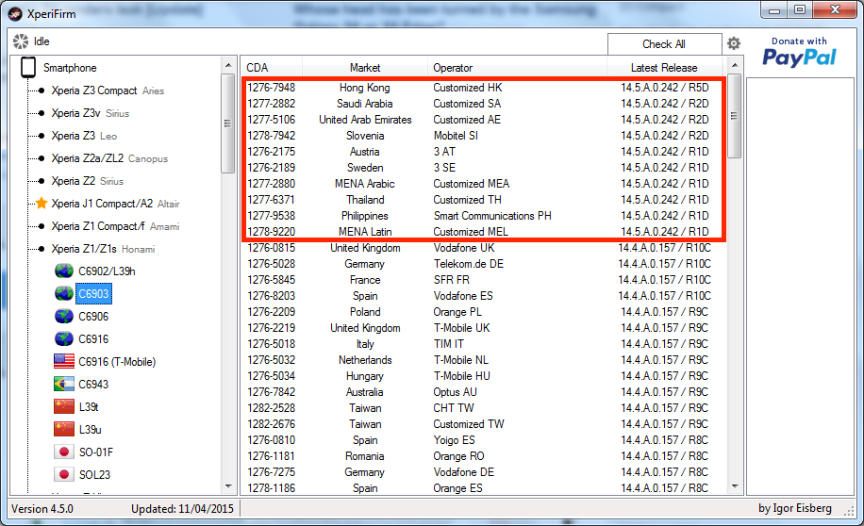Select the Smartphone root node
This screenshot has width=864, height=526.
(x=70, y=68)
